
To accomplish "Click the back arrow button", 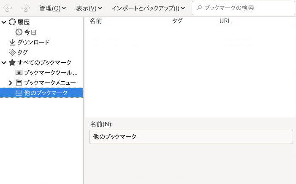I will click(7, 8).
